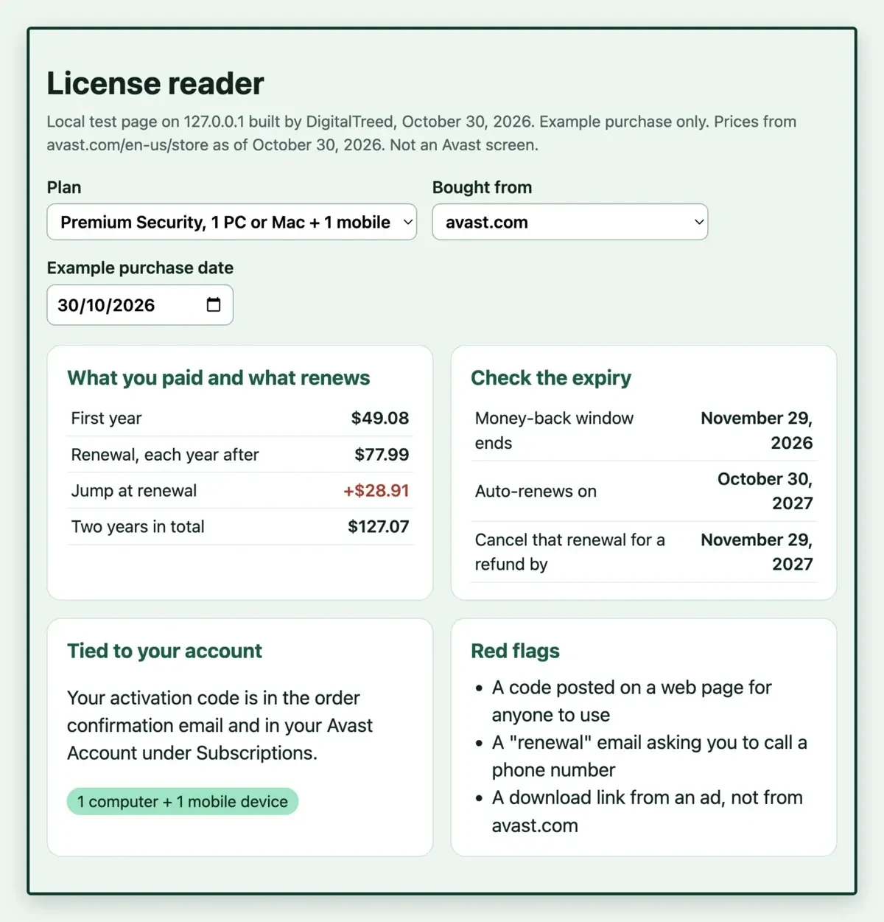Click the First year price $49.08

[x=379, y=418]
